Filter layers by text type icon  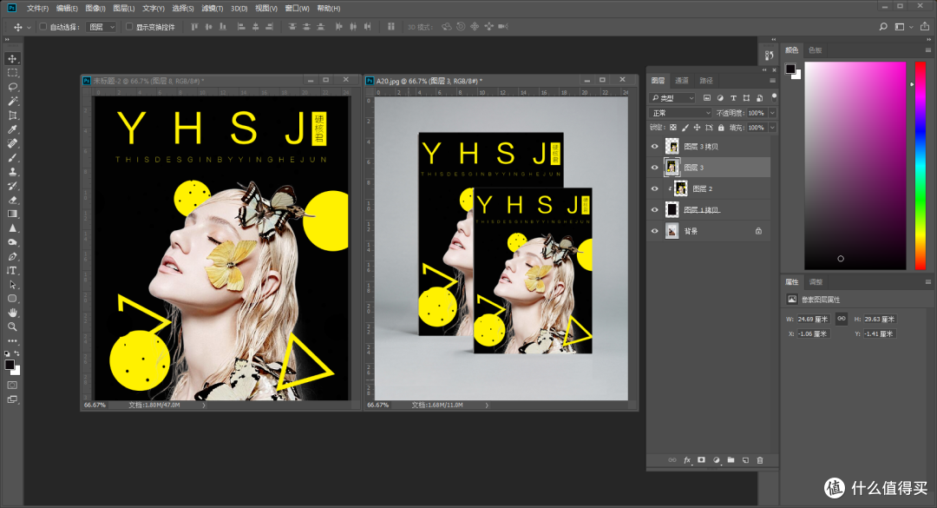(x=734, y=98)
